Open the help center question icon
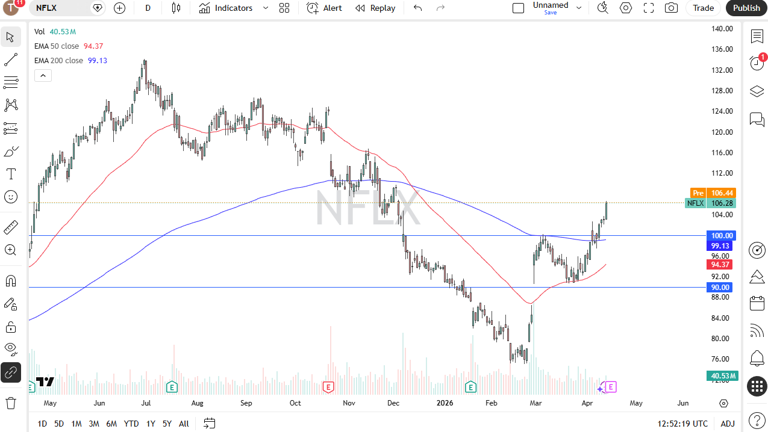Screen dimensions: 768x432 (757, 420)
